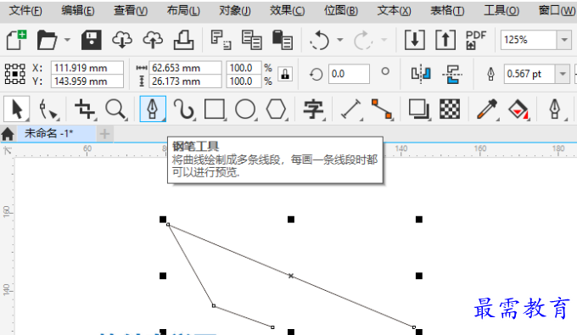Edit the height field 26.173 mm
This screenshot has width=577, height=335.
click(185, 81)
